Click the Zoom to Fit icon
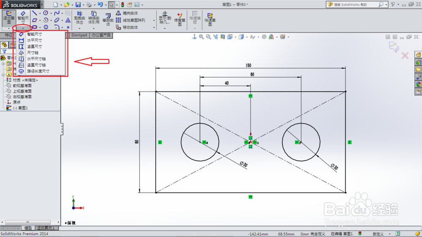 click(201, 37)
